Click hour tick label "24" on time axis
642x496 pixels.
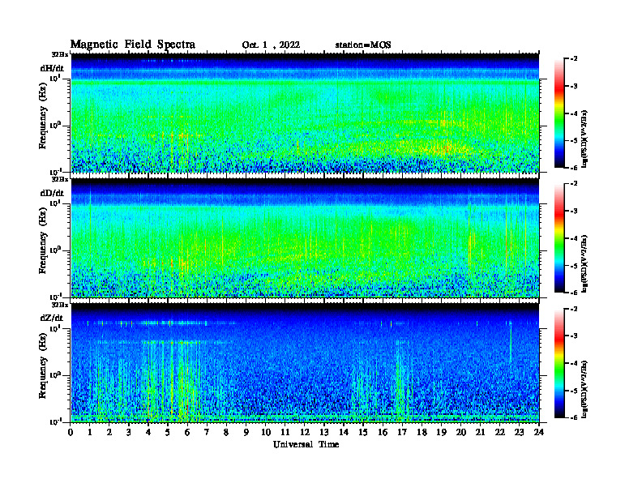click(539, 433)
